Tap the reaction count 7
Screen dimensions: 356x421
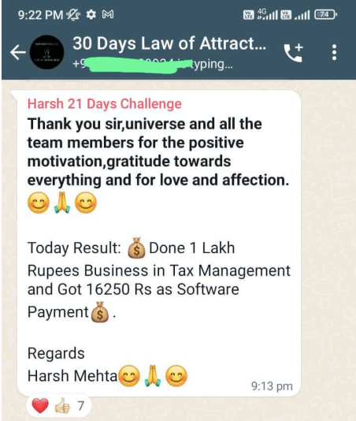81,406
